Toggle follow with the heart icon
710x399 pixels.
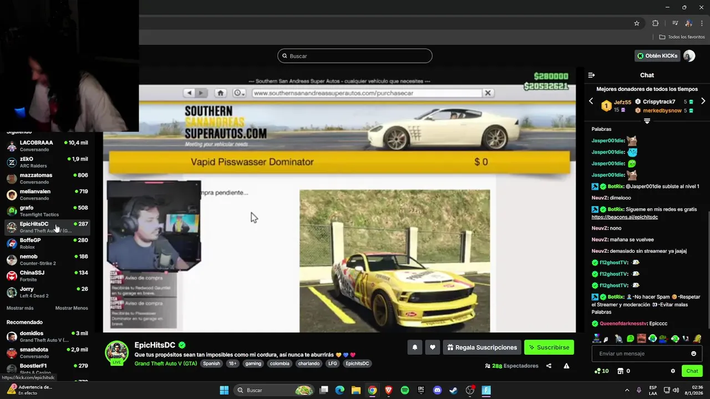click(x=433, y=347)
